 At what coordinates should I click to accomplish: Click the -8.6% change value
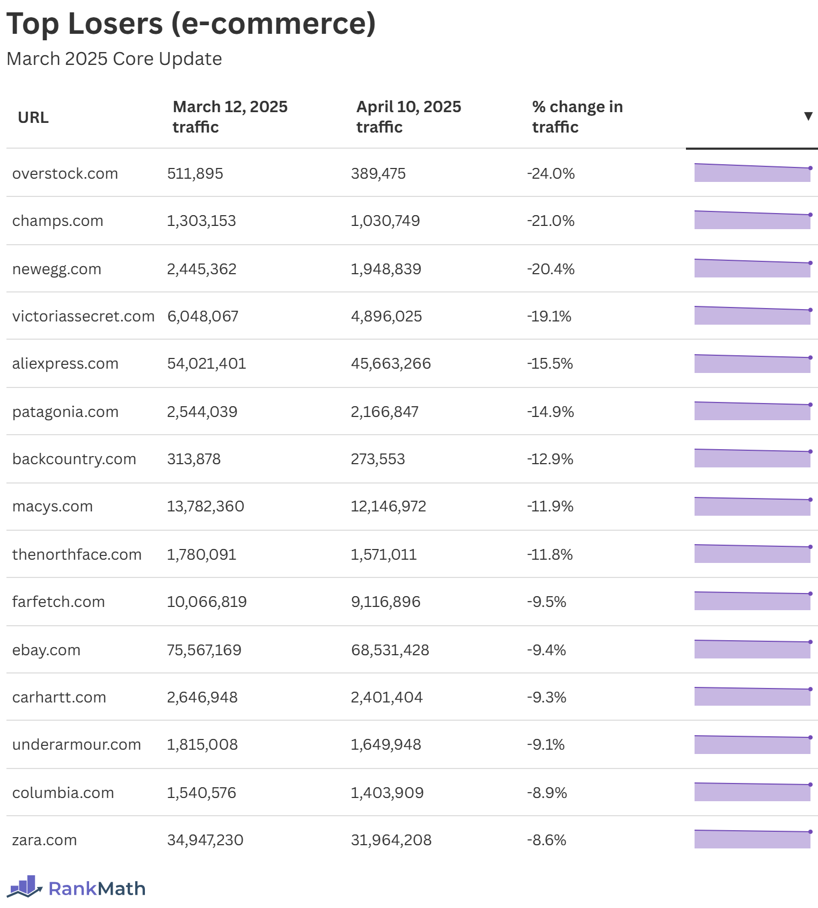click(x=546, y=840)
